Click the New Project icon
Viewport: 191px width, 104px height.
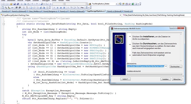click(x=3, y=4)
